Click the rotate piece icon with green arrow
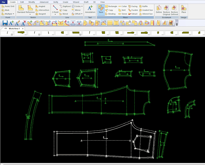 tap(42, 23)
